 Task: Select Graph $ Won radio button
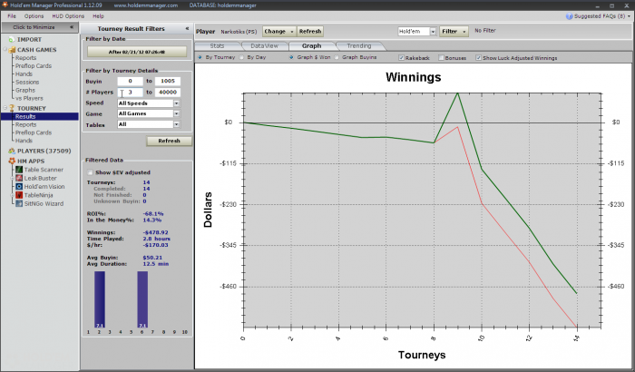pyautogui.click(x=291, y=57)
